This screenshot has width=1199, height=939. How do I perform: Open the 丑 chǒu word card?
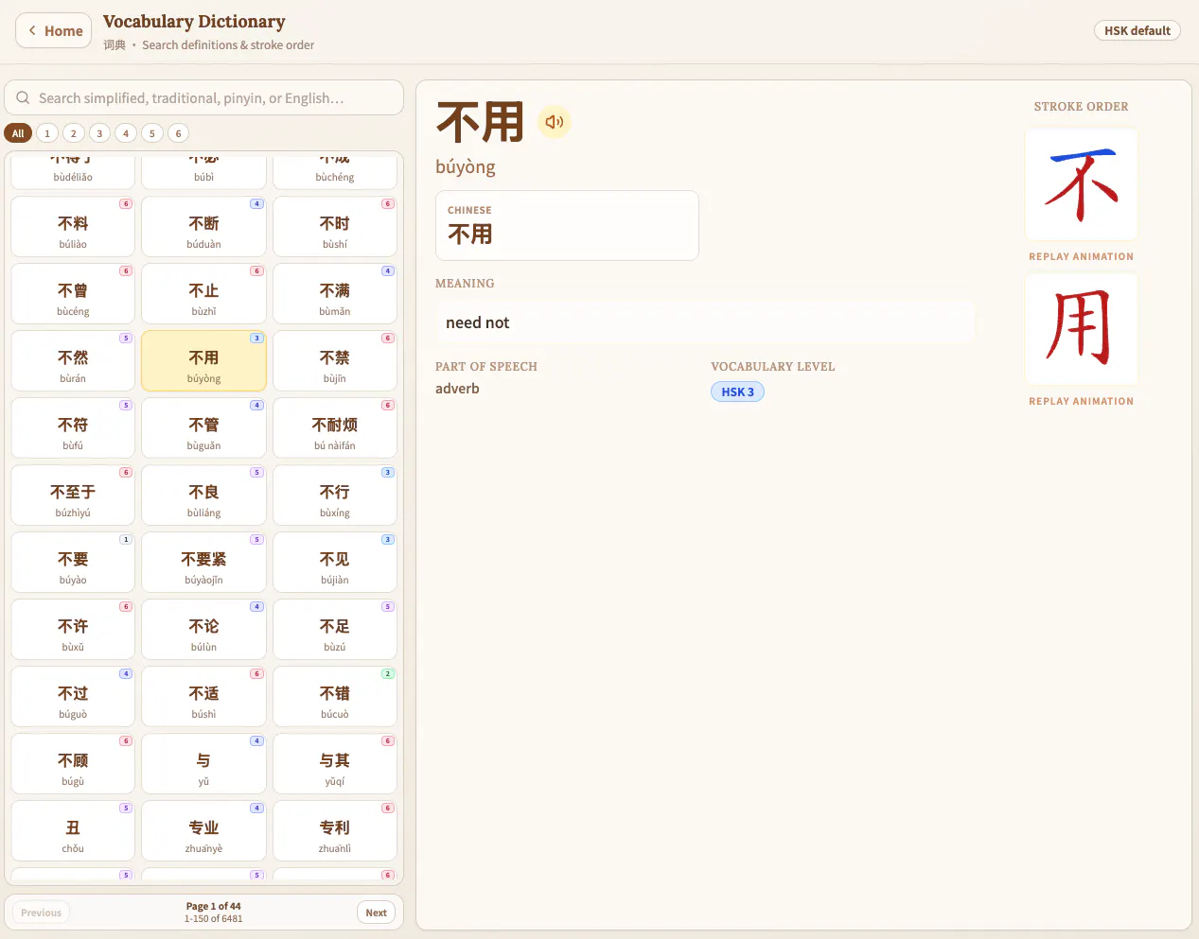[73, 831]
